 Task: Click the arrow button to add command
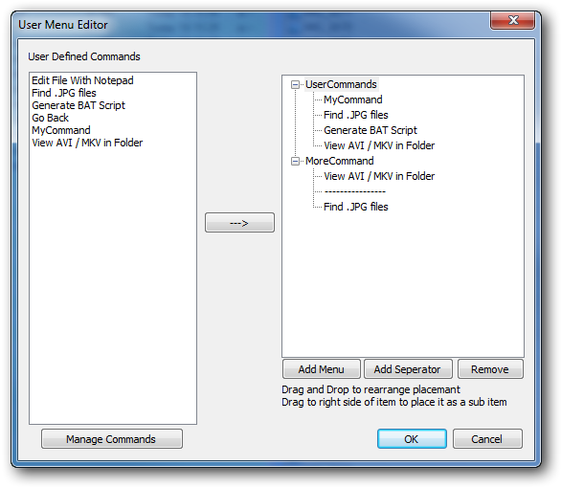(239, 223)
